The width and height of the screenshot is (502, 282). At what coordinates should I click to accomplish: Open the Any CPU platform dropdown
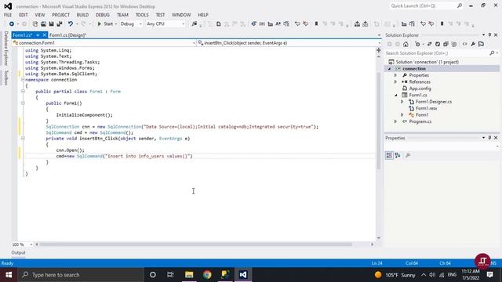tap(166, 24)
